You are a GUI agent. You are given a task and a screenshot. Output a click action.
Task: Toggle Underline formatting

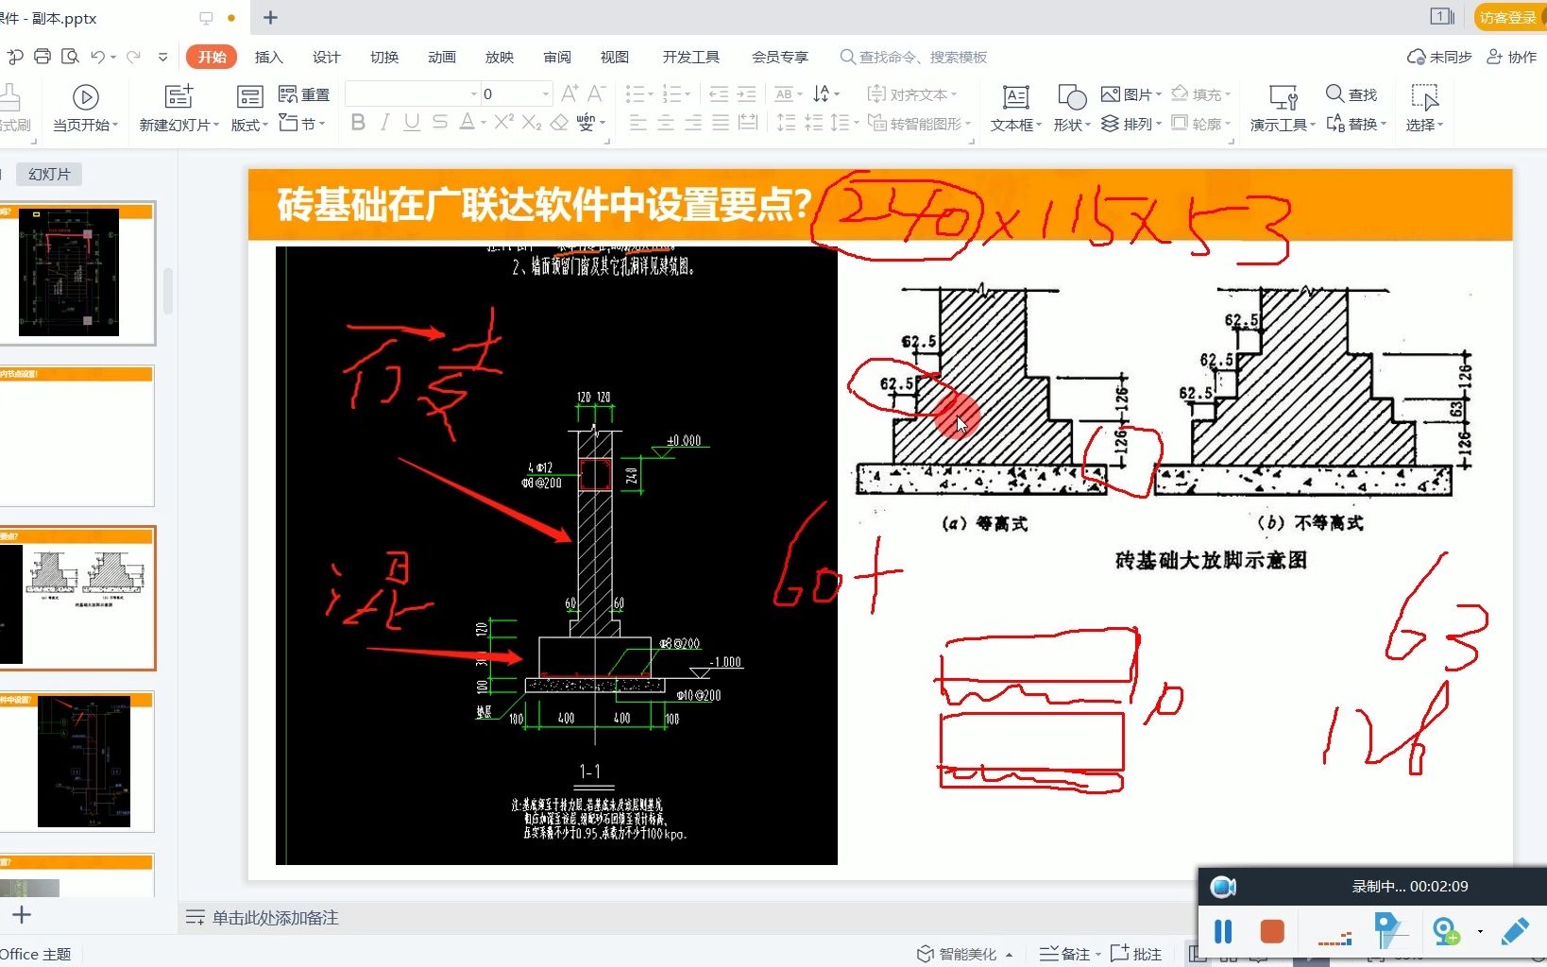[412, 123]
